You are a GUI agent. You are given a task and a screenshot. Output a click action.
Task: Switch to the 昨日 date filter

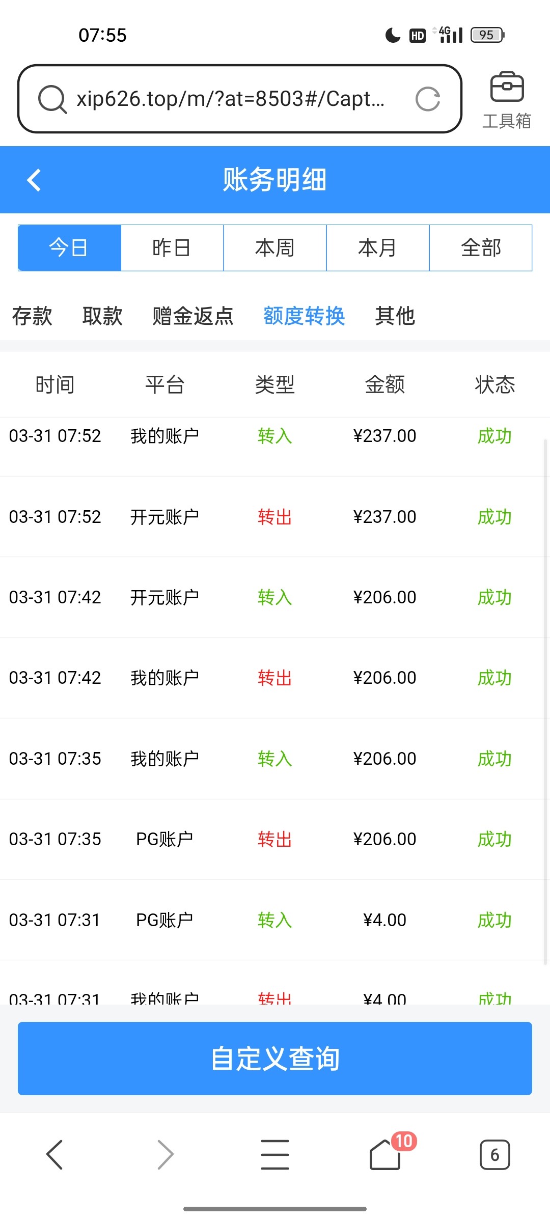[172, 248]
